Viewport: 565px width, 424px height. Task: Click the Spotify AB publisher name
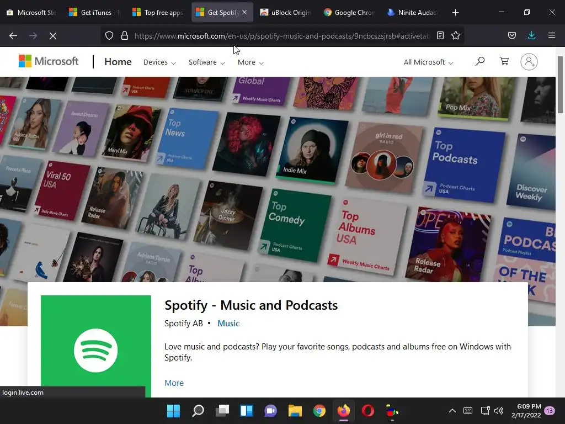pyautogui.click(x=183, y=324)
